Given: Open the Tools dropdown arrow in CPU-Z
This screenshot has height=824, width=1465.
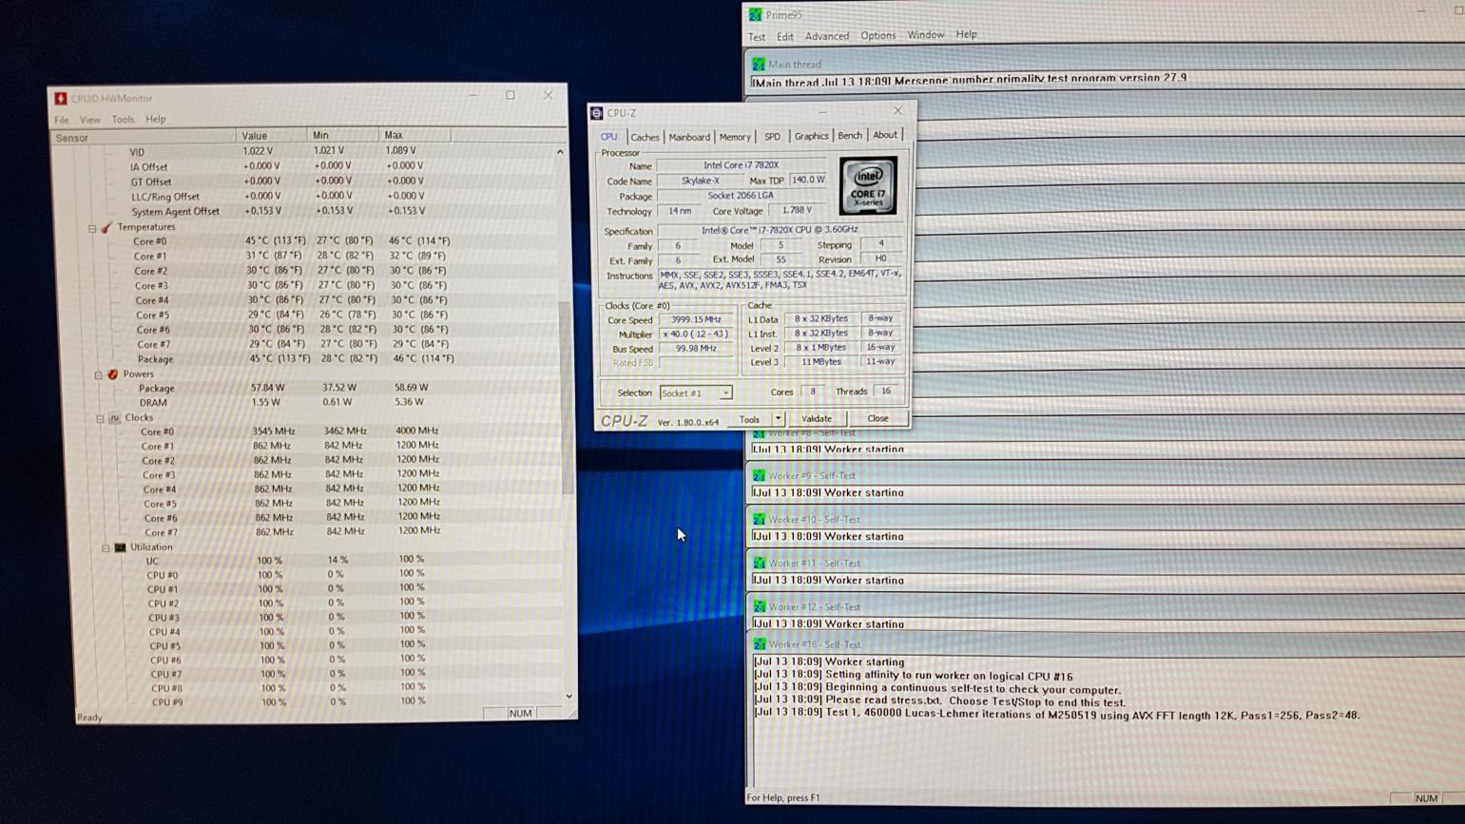Looking at the screenshot, I should 778,419.
